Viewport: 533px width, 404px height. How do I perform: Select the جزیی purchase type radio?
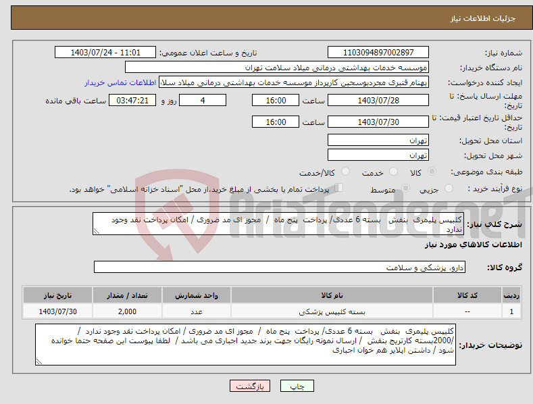449,188
